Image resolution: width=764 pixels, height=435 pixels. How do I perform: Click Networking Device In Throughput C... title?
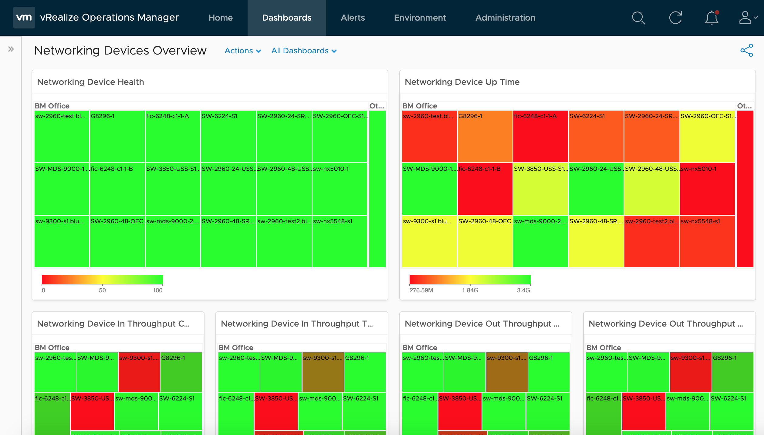tap(113, 324)
